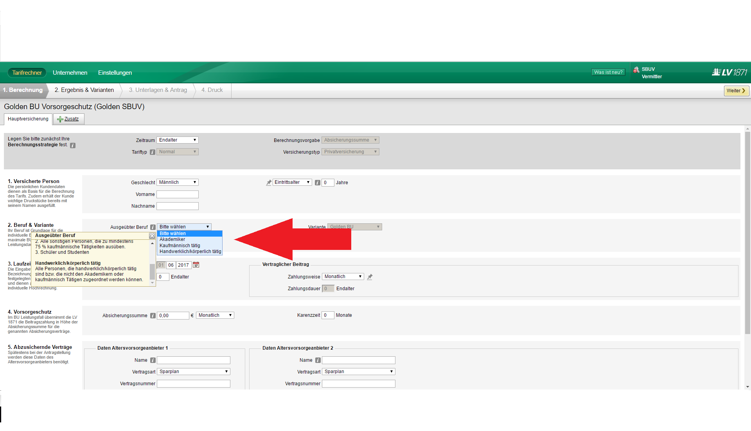This screenshot has width=751, height=431.
Task: Open info icon next to Berechnungsstrategie
Action: (x=73, y=145)
